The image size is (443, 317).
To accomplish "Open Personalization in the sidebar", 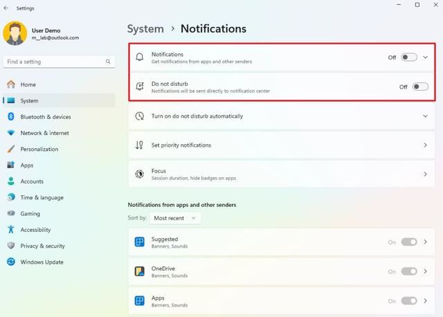I will pyautogui.click(x=39, y=149).
